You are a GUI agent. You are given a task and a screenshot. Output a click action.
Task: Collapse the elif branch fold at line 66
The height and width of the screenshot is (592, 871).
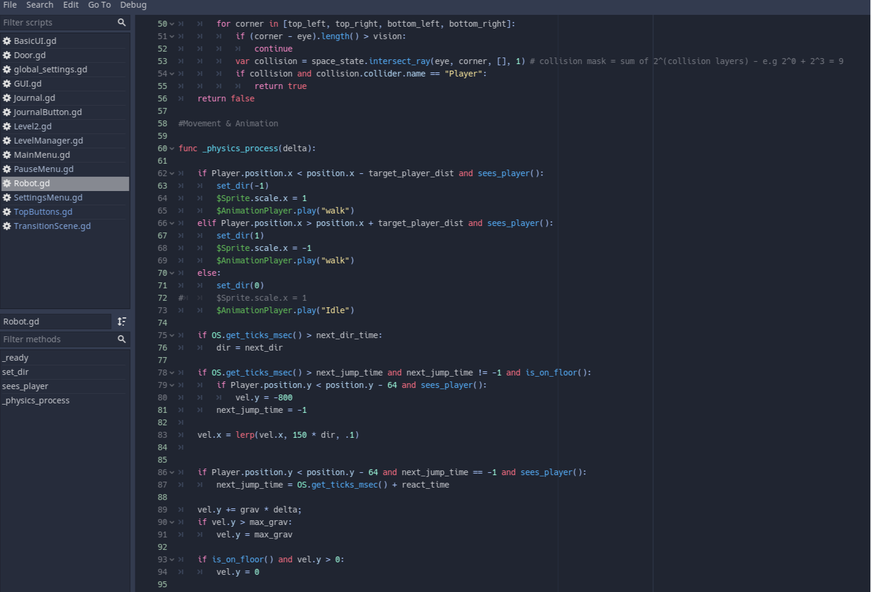171,222
